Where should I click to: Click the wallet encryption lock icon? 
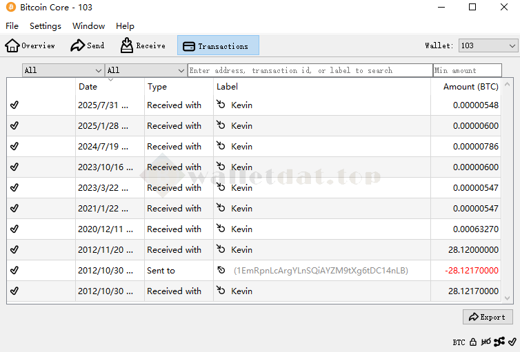pyautogui.click(x=473, y=342)
